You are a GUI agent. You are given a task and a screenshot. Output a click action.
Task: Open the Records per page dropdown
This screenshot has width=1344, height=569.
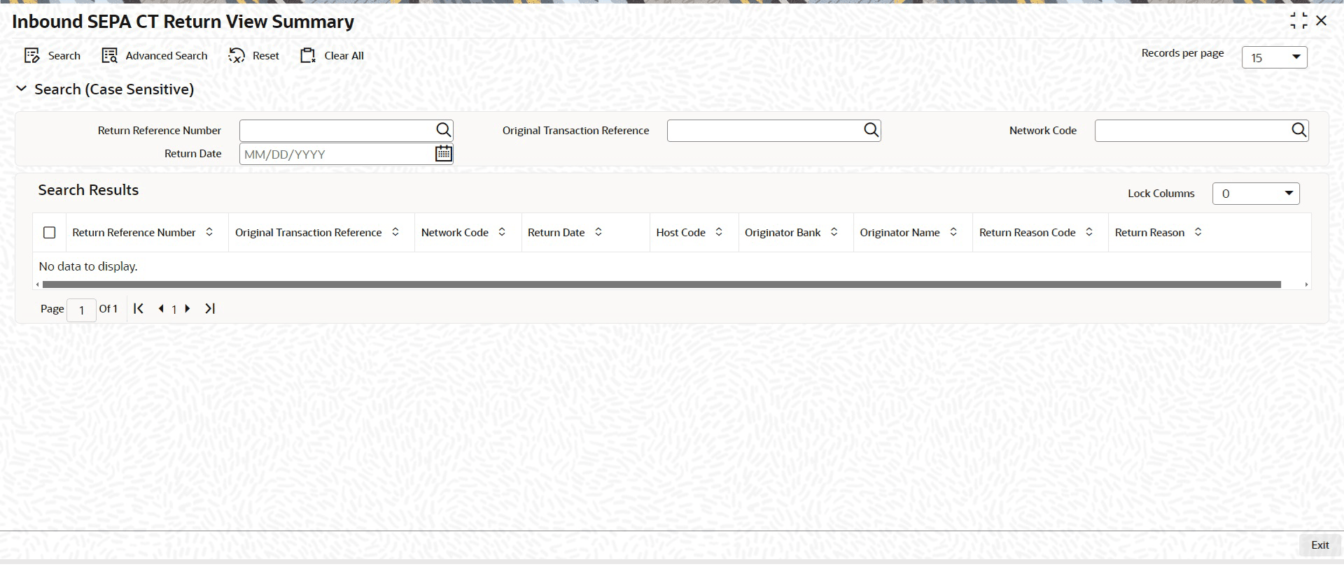click(x=1274, y=57)
